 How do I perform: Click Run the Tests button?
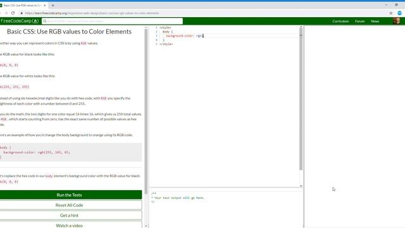[69, 195]
